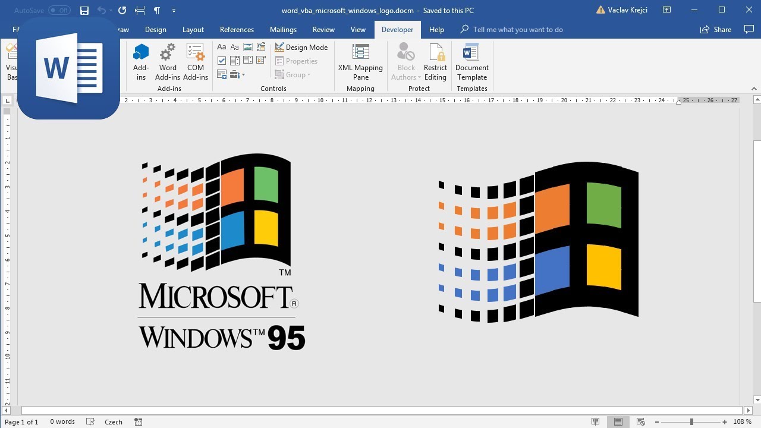Insert Rich Text content control
This screenshot has width=761, height=428.
pos(222,47)
